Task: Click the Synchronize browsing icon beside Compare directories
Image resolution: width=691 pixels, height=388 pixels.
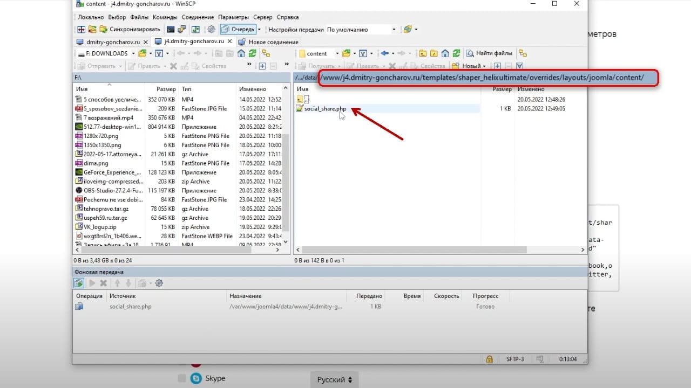Action: 92,30
